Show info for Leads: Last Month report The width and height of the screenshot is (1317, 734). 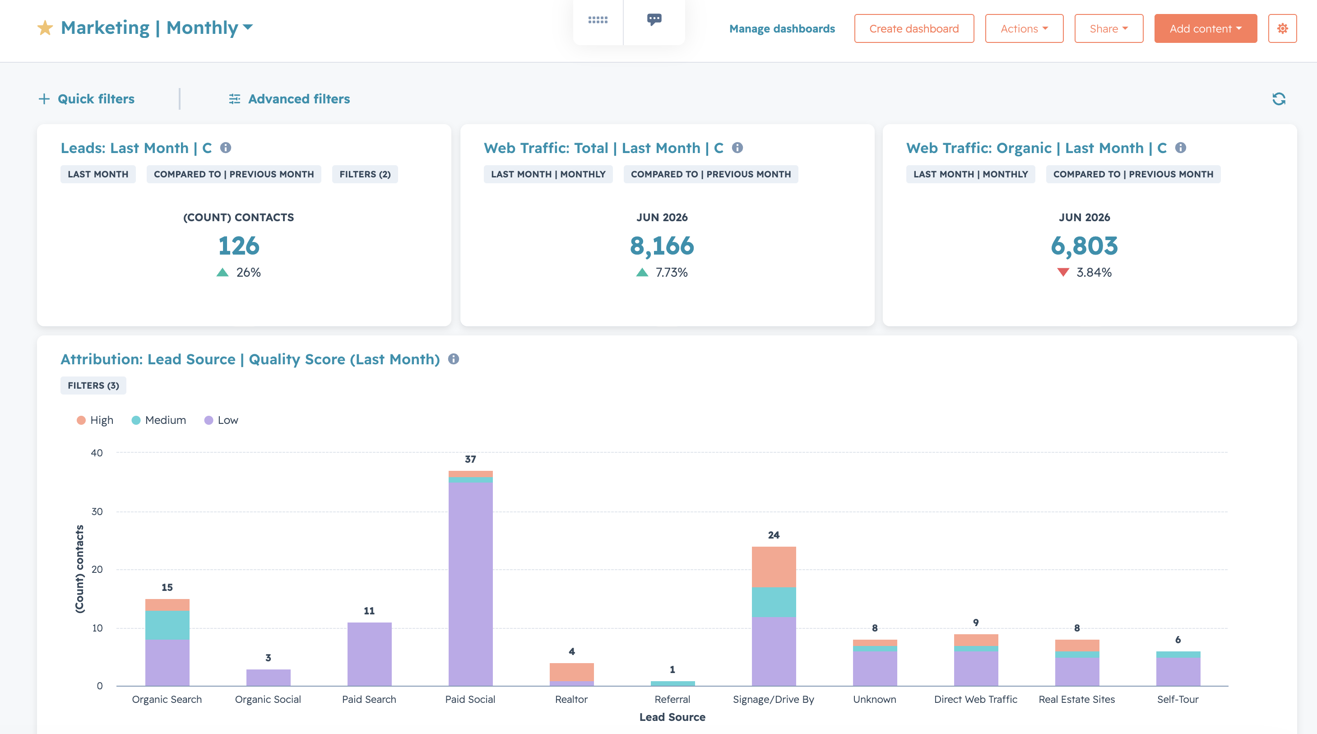pos(226,148)
